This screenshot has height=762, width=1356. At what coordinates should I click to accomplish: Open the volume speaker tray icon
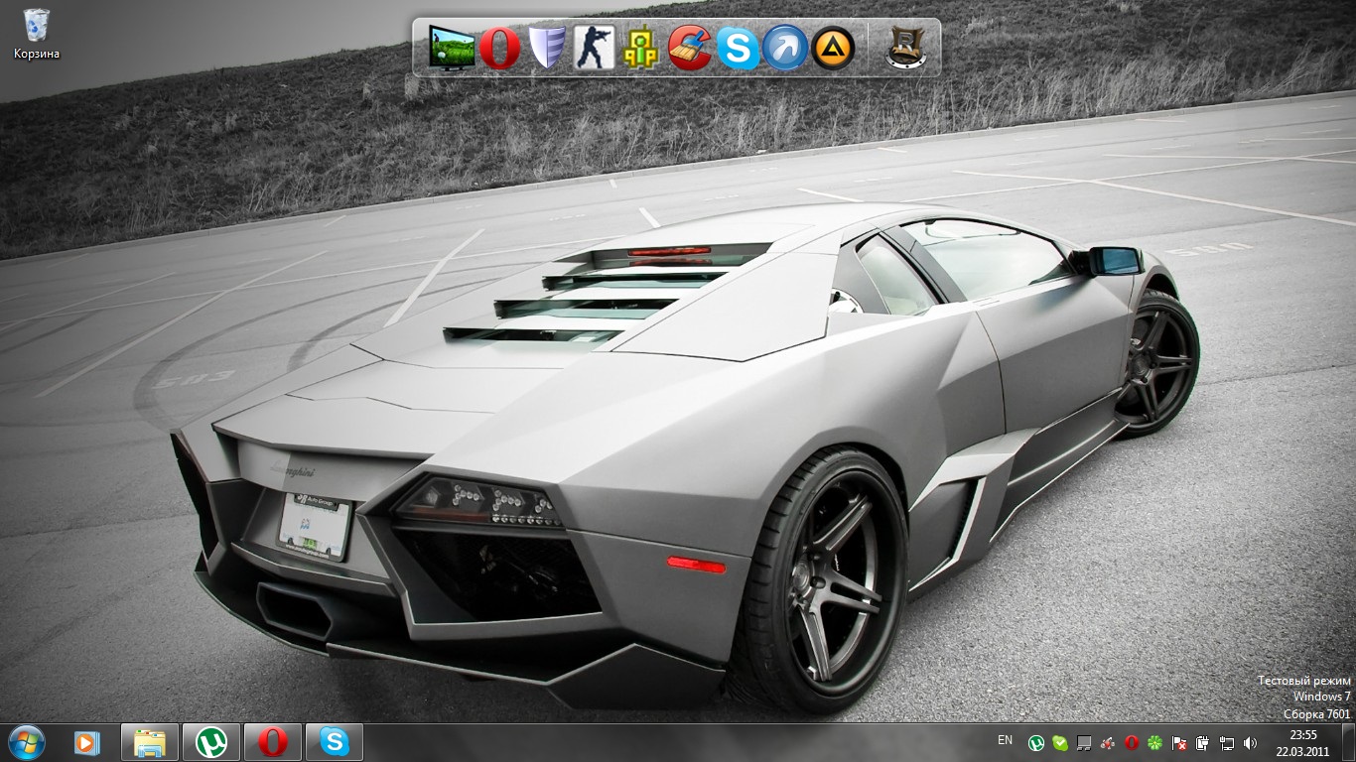coord(1250,742)
